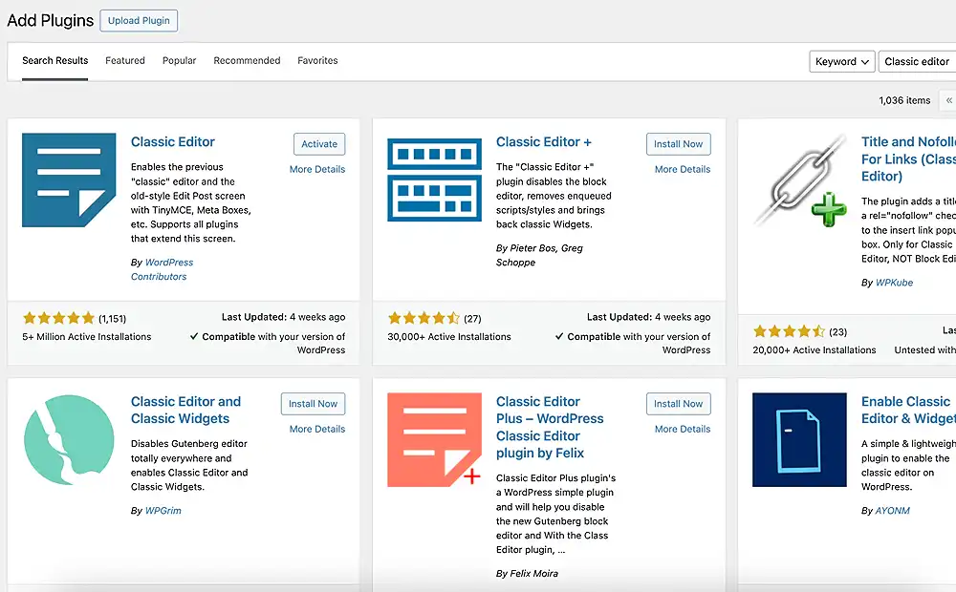Install Classic Editor Plus by Felix

tap(679, 404)
